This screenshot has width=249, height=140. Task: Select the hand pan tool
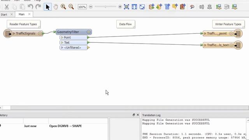point(55,7)
